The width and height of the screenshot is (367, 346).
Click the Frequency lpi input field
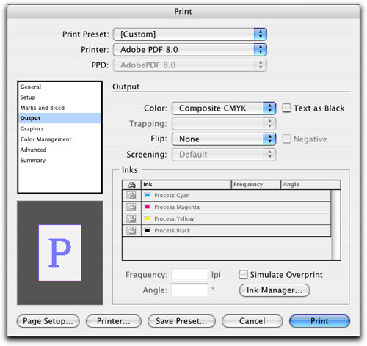click(189, 275)
